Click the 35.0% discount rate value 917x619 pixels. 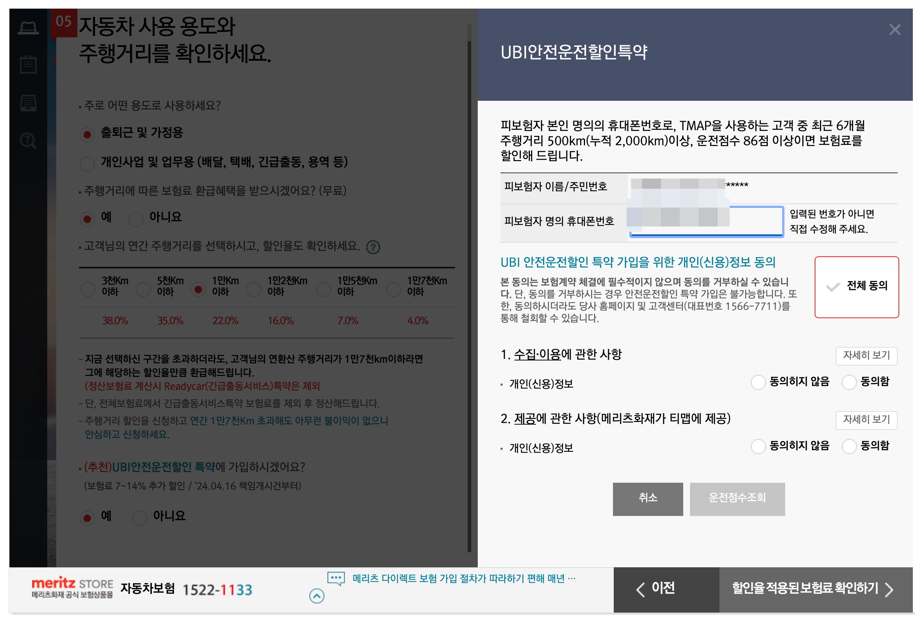click(x=170, y=320)
